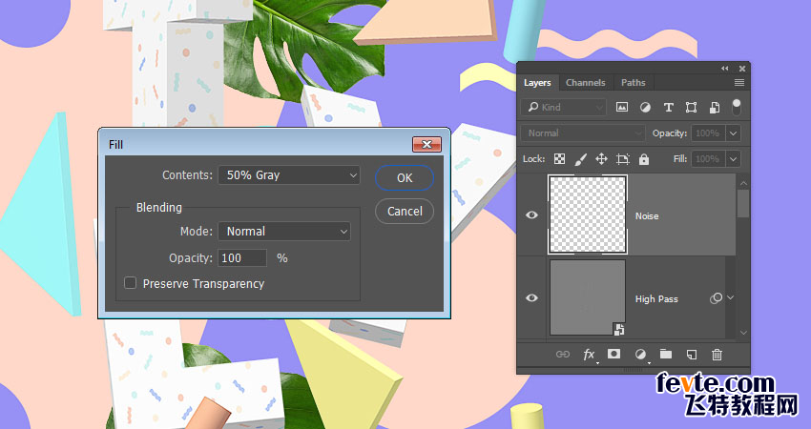
Task: Switch to the Paths tab
Action: 634,83
